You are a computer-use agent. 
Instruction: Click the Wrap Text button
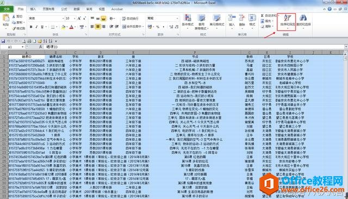[x=130, y=18]
